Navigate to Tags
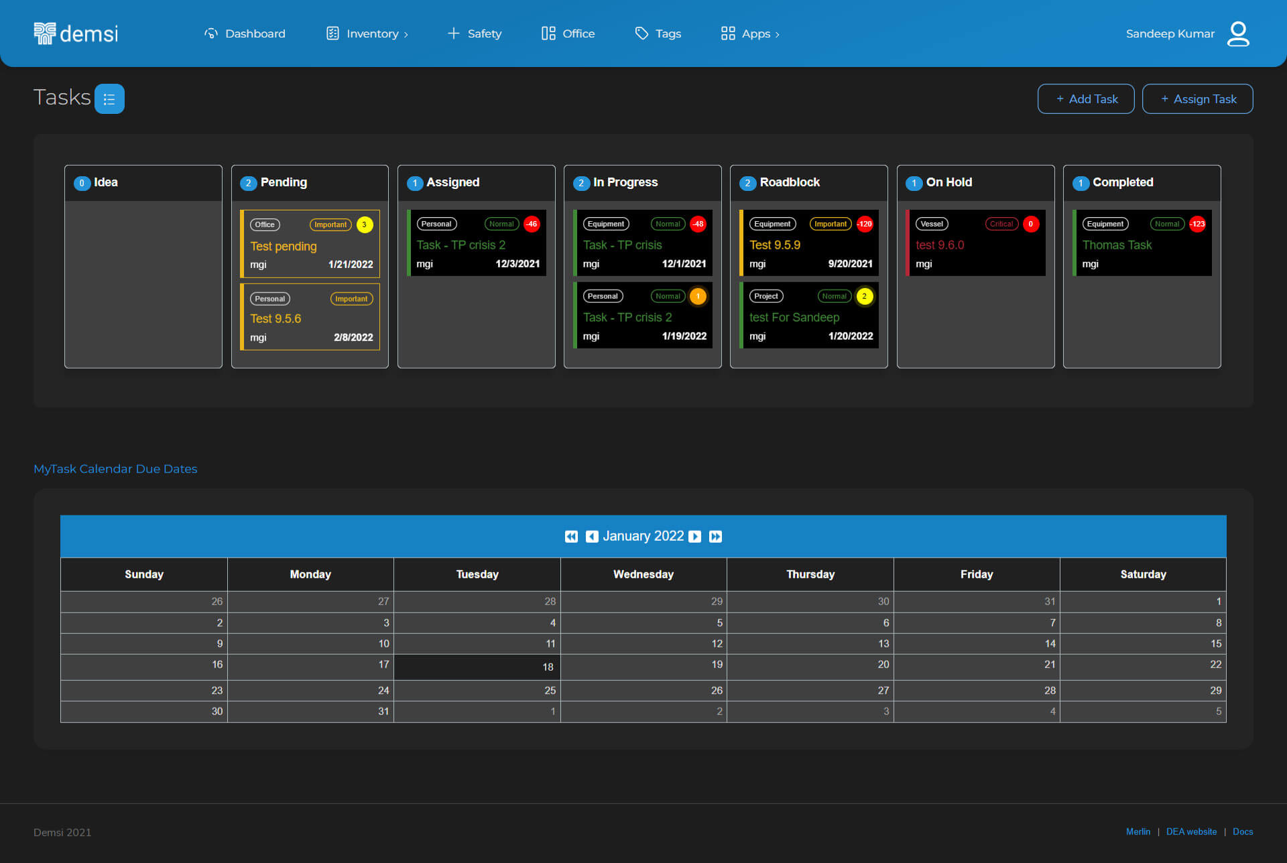The height and width of the screenshot is (863, 1287). coord(658,34)
